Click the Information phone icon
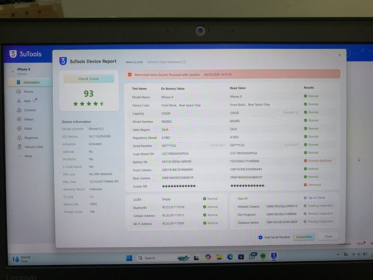Screen dimensions: 373x280 click(x=18, y=82)
